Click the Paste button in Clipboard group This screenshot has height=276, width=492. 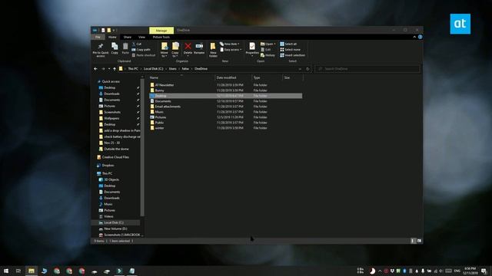pyautogui.click(x=125, y=48)
